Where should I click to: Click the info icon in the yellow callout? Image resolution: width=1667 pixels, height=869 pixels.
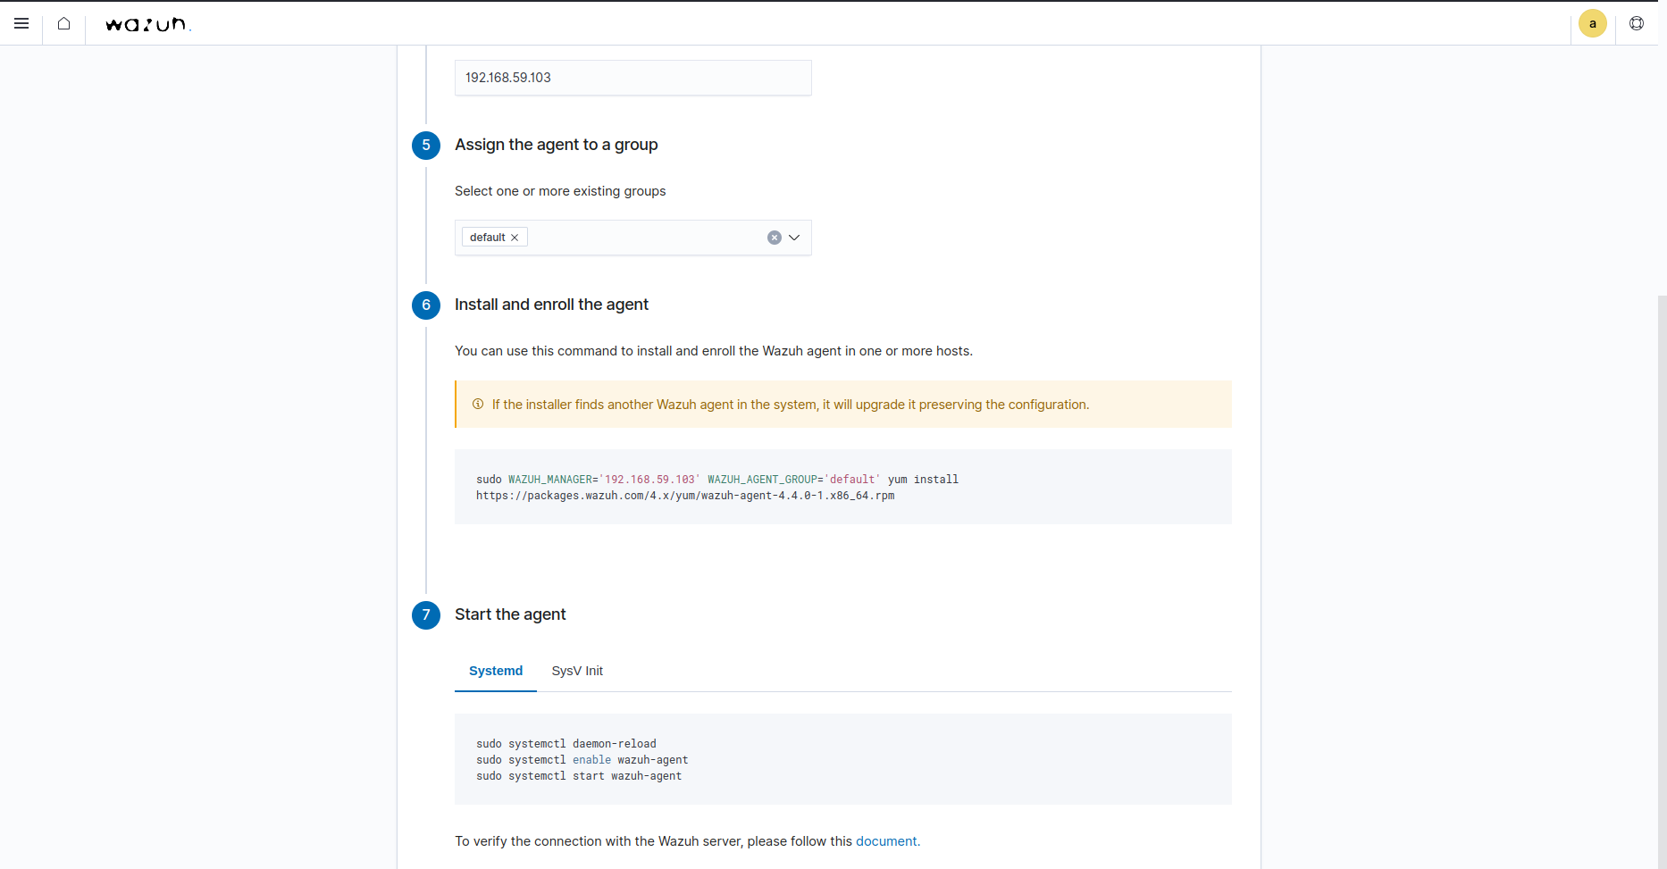tap(479, 405)
